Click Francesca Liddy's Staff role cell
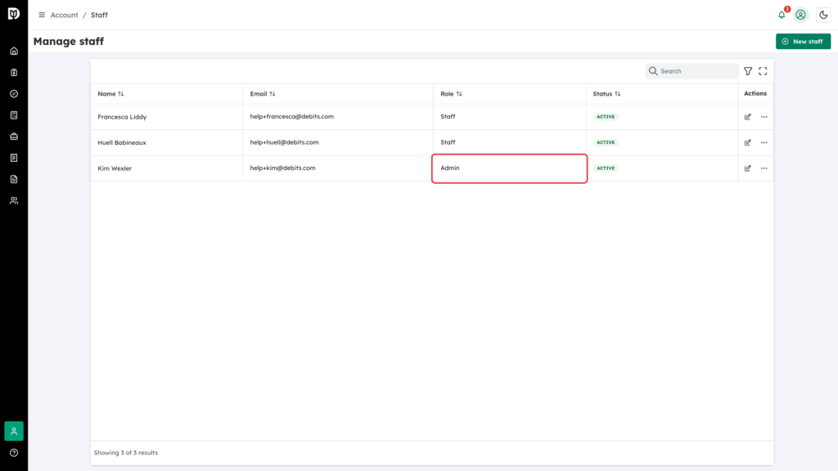The height and width of the screenshot is (471, 838). (x=509, y=117)
